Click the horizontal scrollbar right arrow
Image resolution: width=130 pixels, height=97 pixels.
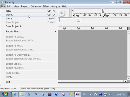(x=126, y=81)
